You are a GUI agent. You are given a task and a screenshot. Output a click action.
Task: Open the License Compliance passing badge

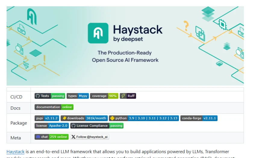pyautogui.click(x=97, y=126)
